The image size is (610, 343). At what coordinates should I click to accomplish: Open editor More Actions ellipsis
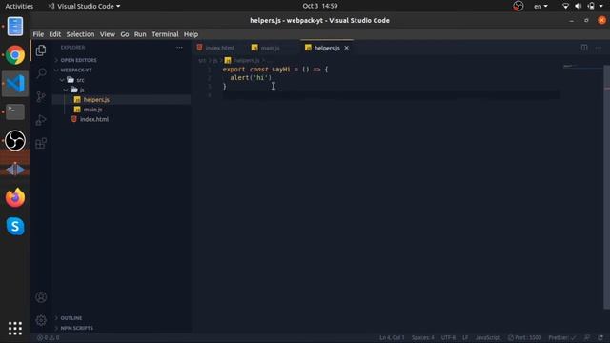click(599, 48)
